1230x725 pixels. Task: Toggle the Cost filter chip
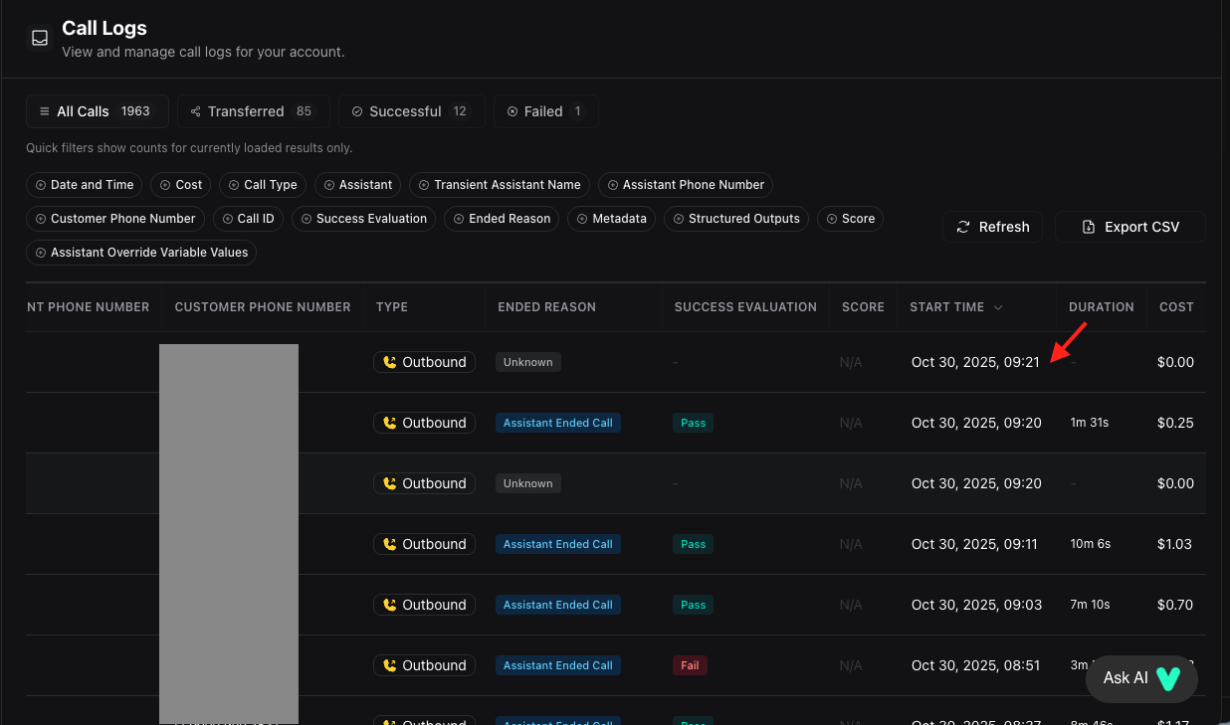point(180,184)
